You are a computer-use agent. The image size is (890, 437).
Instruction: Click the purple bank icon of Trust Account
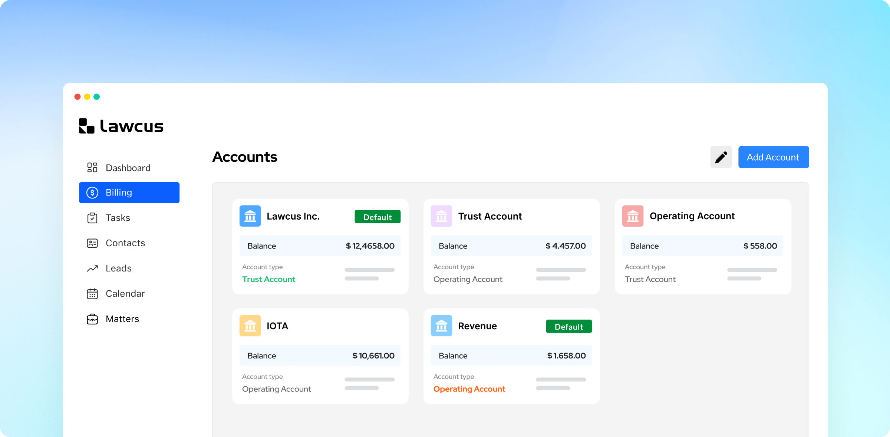441,216
